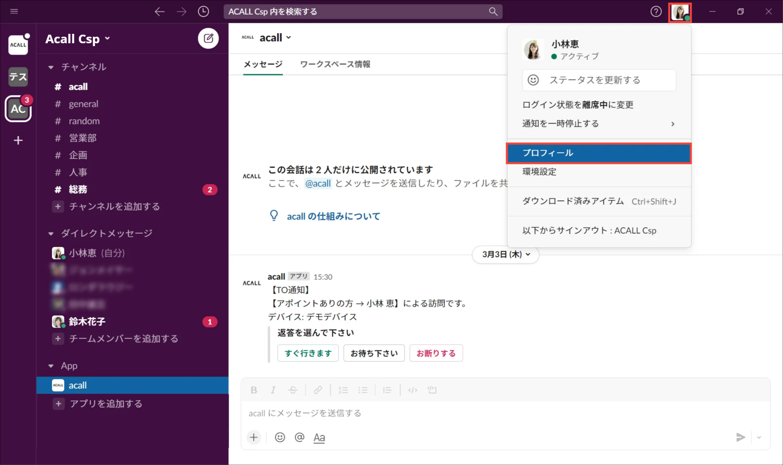Open emoji picker in composer

(280, 437)
